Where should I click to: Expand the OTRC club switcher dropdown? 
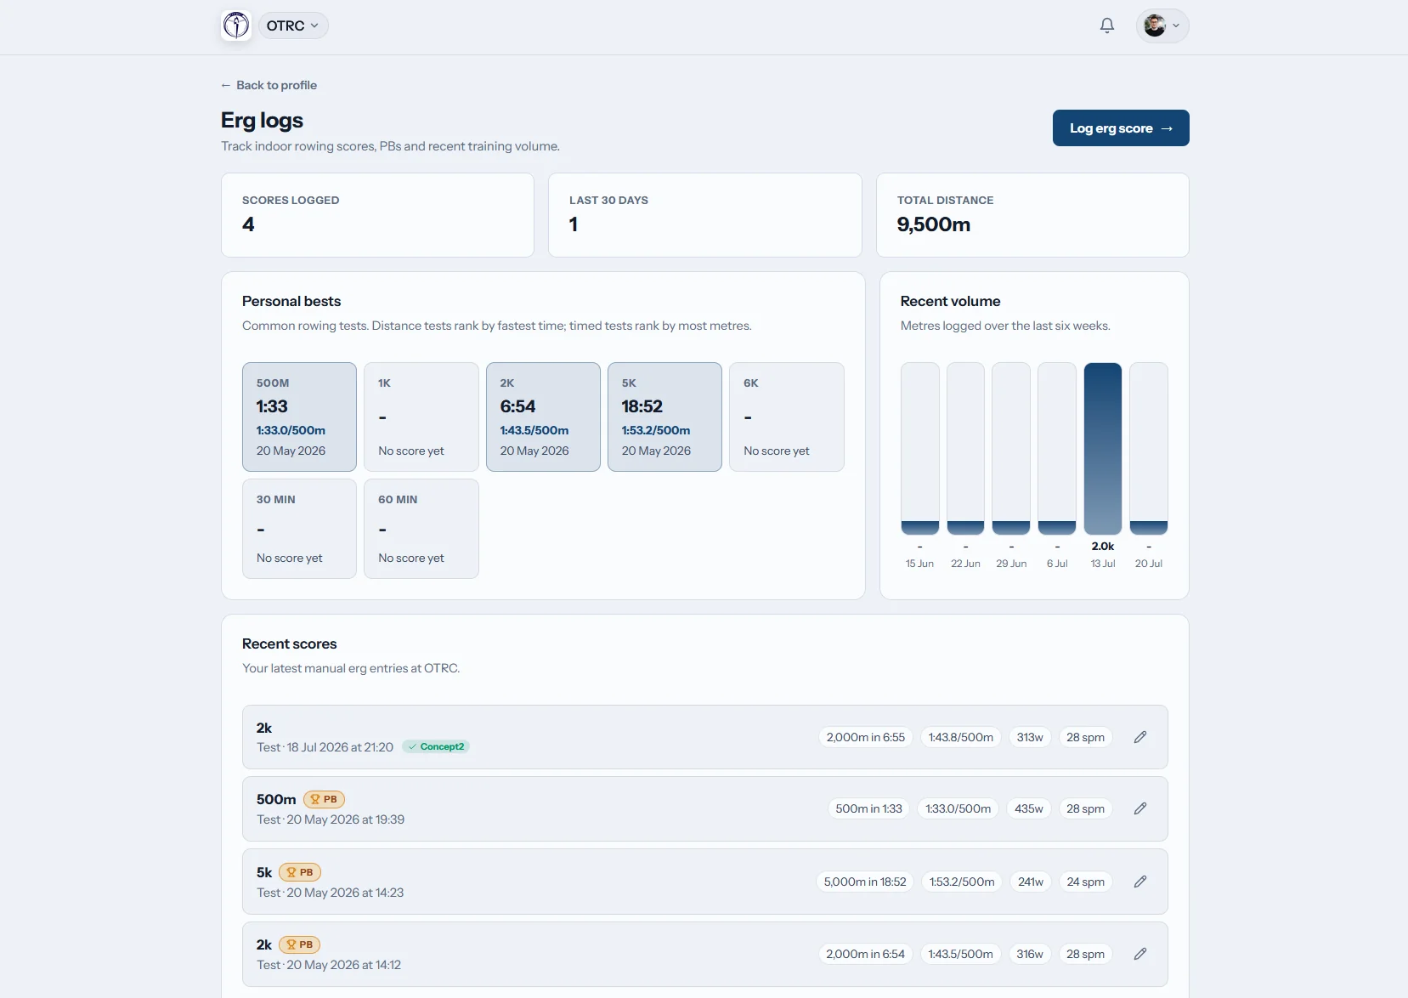click(x=293, y=26)
